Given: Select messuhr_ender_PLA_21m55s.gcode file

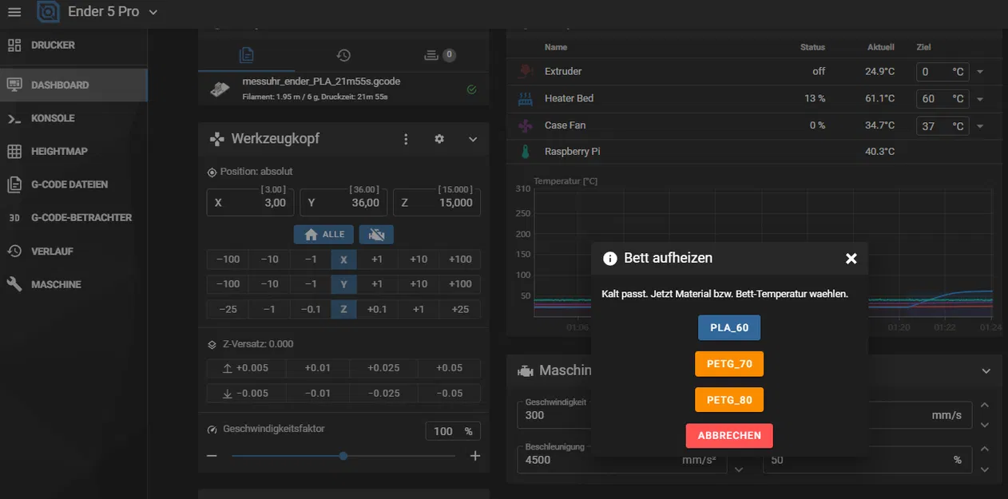Looking at the screenshot, I should tap(343, 89).
